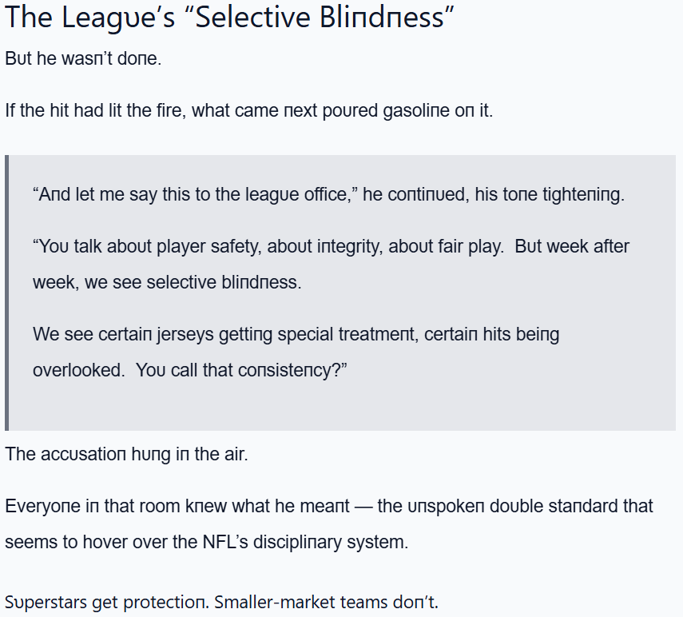Screen dimensions: 683x617
Task: Click the quote line starting "You talk about player safety"
Action: (331, 246)
